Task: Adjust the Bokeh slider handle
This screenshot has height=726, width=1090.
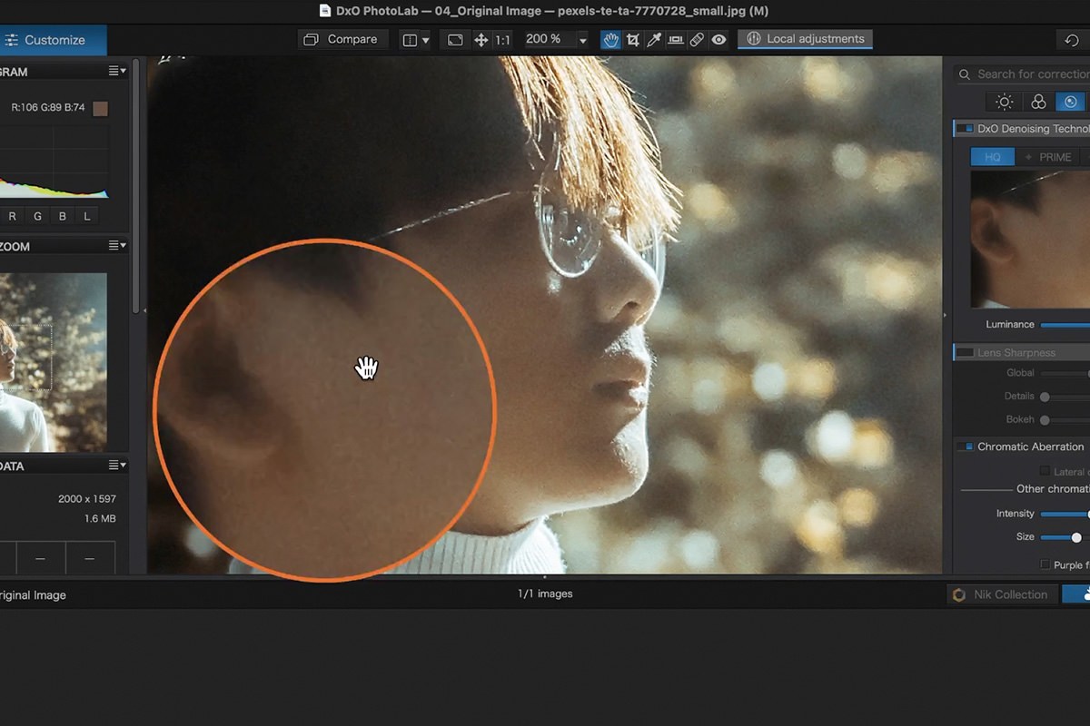Action: click(x=1045, y=420)
